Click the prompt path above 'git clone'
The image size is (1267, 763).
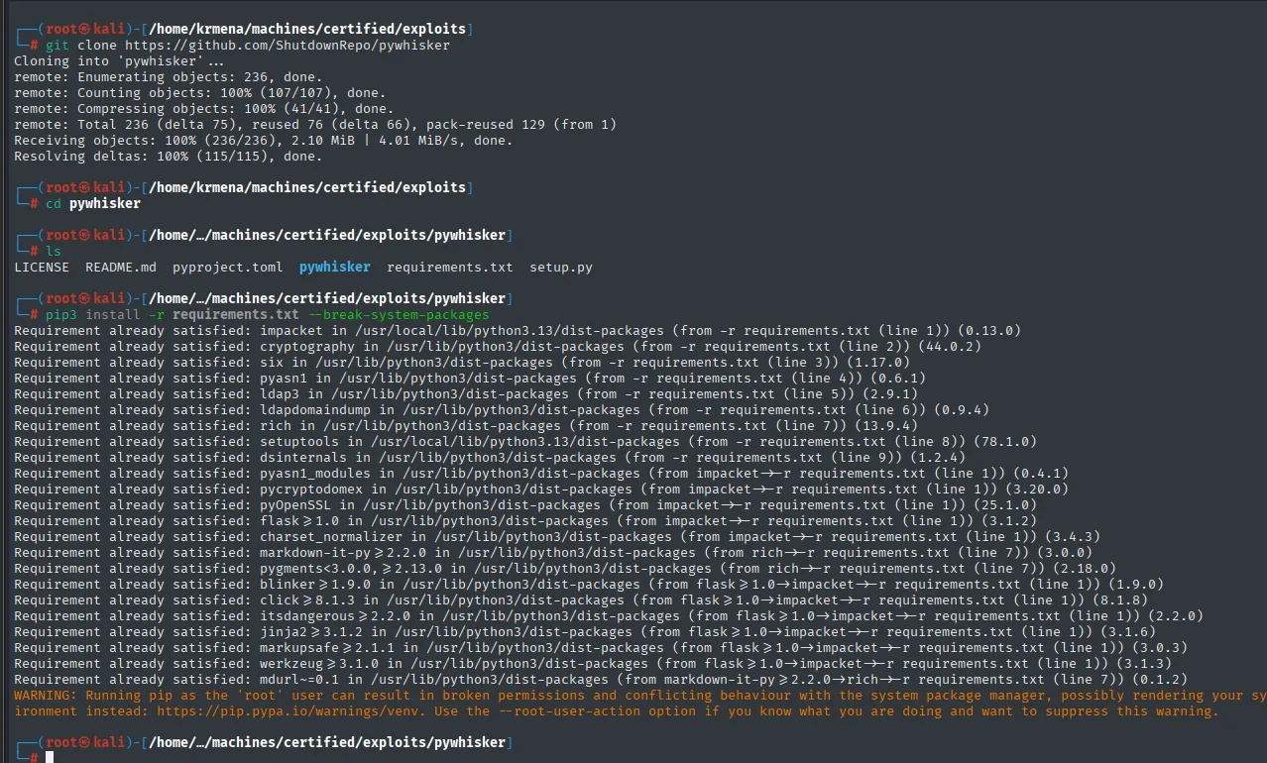(307, 29)
